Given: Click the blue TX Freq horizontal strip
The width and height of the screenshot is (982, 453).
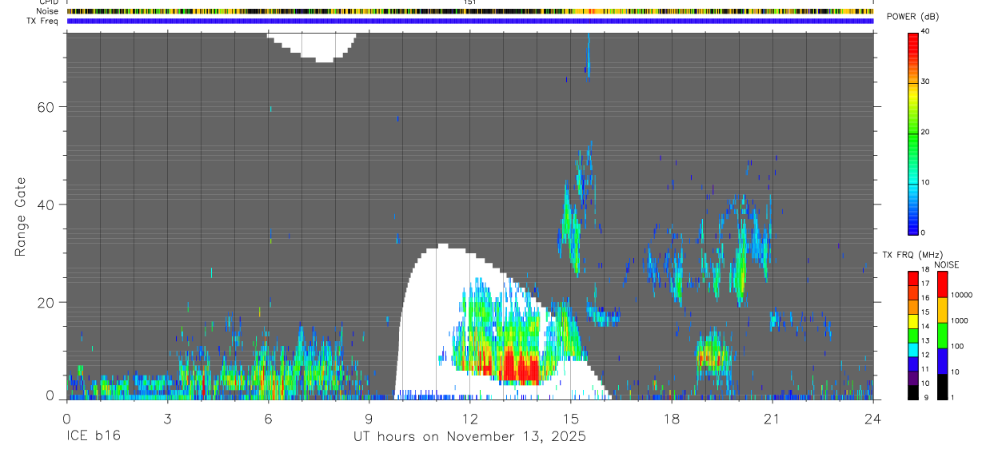Looking at the screenshot, I should [470, 21].
